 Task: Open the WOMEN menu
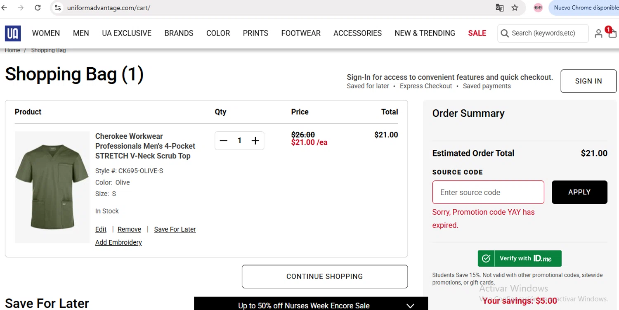tap(46, 33)
